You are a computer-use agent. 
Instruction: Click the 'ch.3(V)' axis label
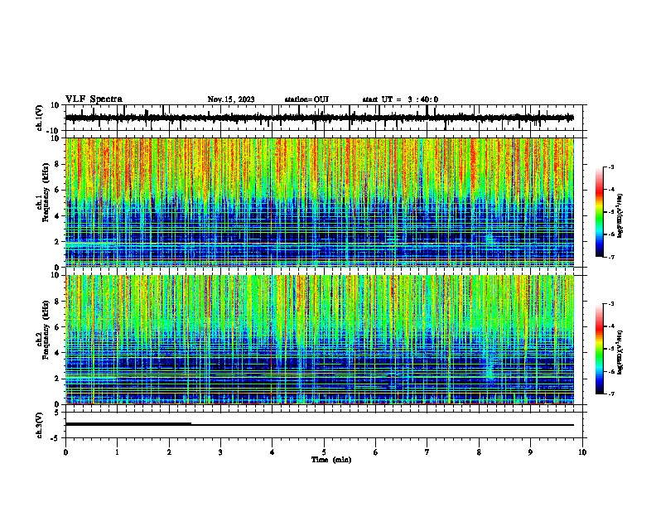[40, 426]
